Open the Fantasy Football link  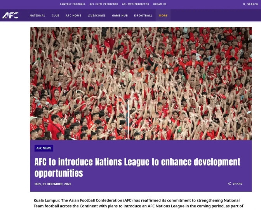coord(73,4)
